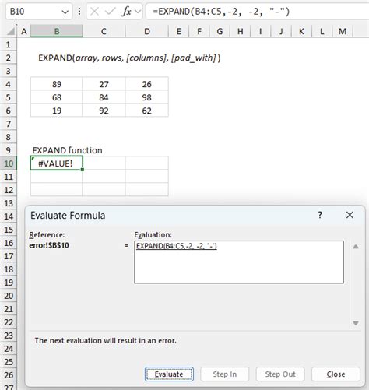The width and height of the screenshot is (369, 390).
Task: Select row 13 header
Action: click(x=9, y=203)
